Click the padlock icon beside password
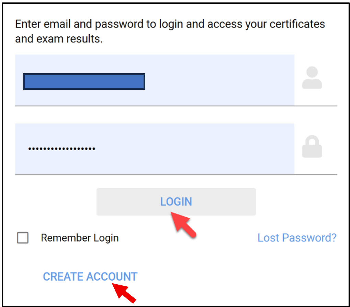This screenshot has width=350, height=307. click(312, 147)
